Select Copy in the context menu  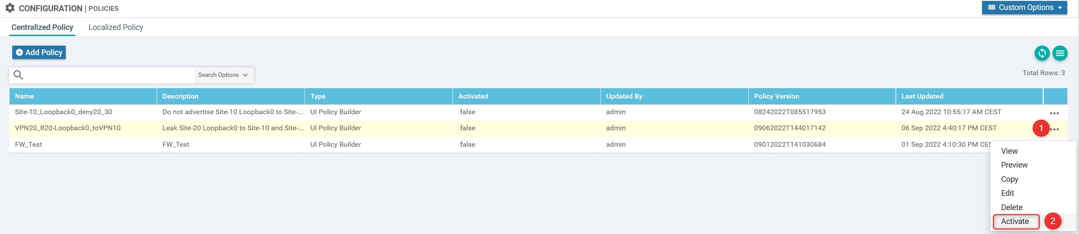click(x=1009, y=179)
